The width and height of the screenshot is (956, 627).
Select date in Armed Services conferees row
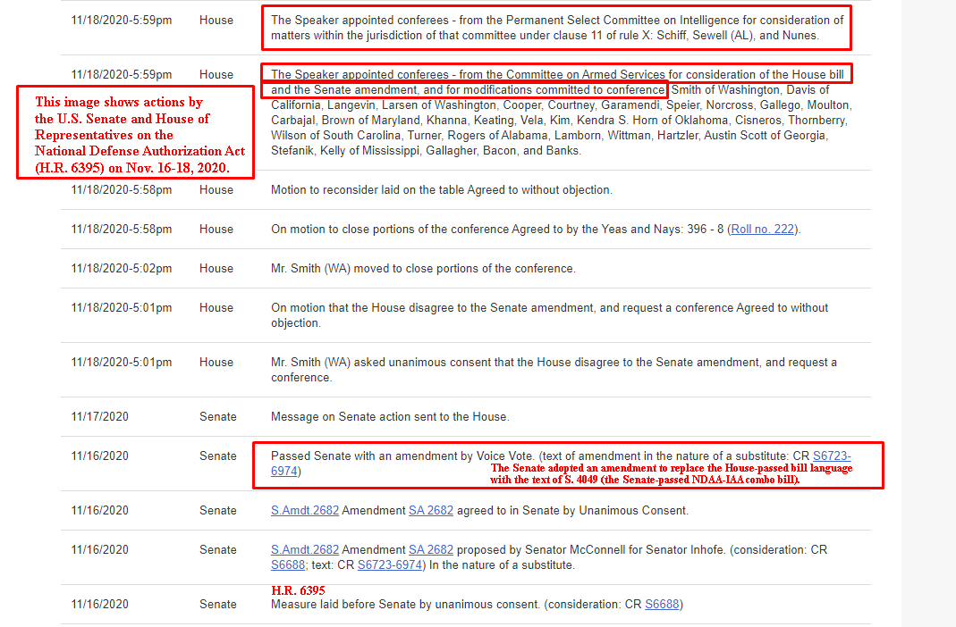pyautogui.click(x=122, y=74)
